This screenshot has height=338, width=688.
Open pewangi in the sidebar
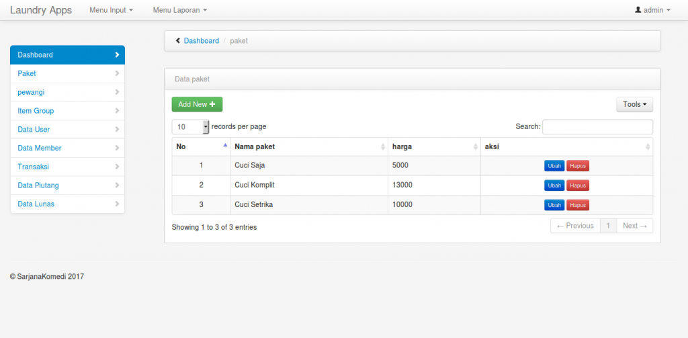coord(68,92)
